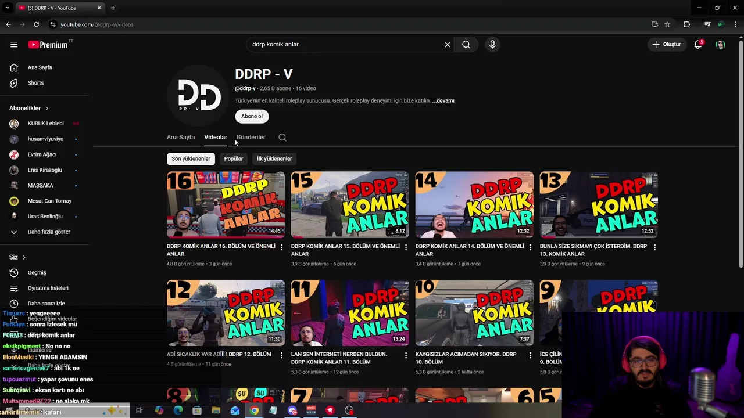Open DDRP KOMİK ANLAR 16 video thumbnail
Screen dimensions: 744x418
pos(226,204)
